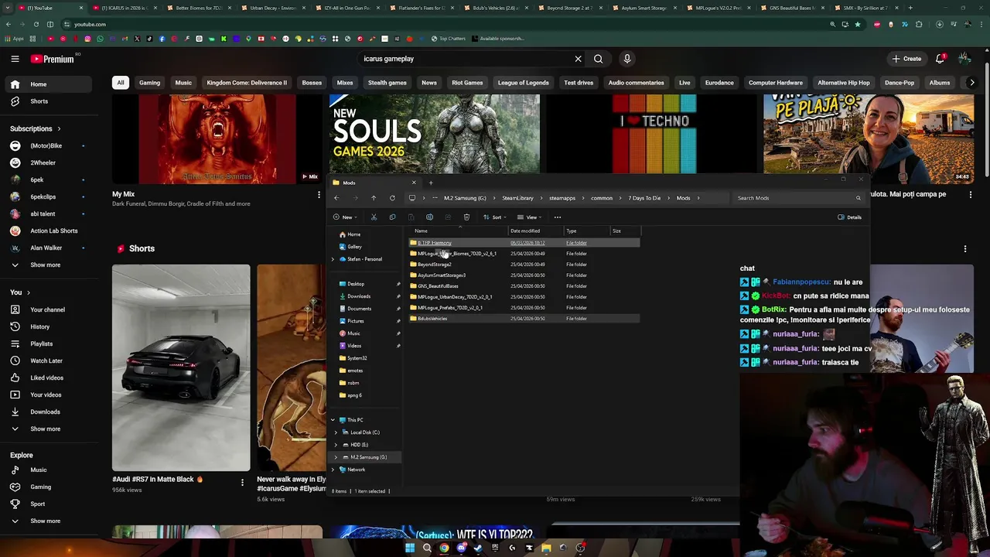990x557 pixels.
Task: Open the Audi RS7 Matte Black short
Action: [181, 368]
